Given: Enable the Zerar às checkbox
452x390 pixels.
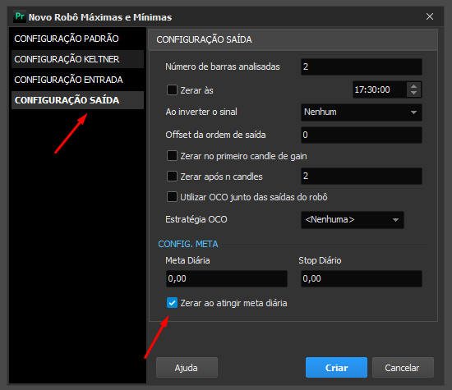Looking at the screenshot, I should 172,90.
